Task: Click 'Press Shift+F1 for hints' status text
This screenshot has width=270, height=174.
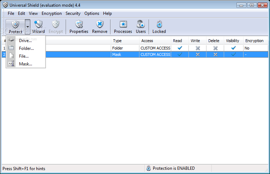Action: (x=24, y=169)
